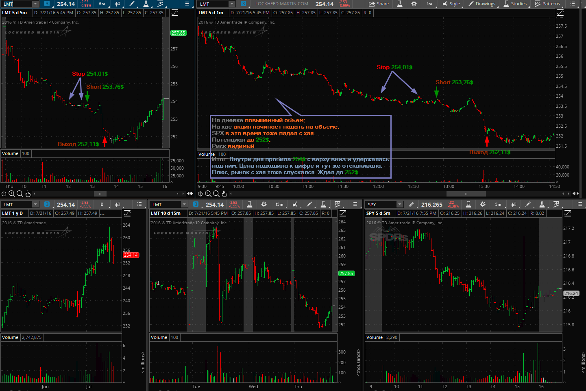This screenshot has width=586, height=391.
Task: Zoom in on the LMT 1m chart
Action: (208, 194)
